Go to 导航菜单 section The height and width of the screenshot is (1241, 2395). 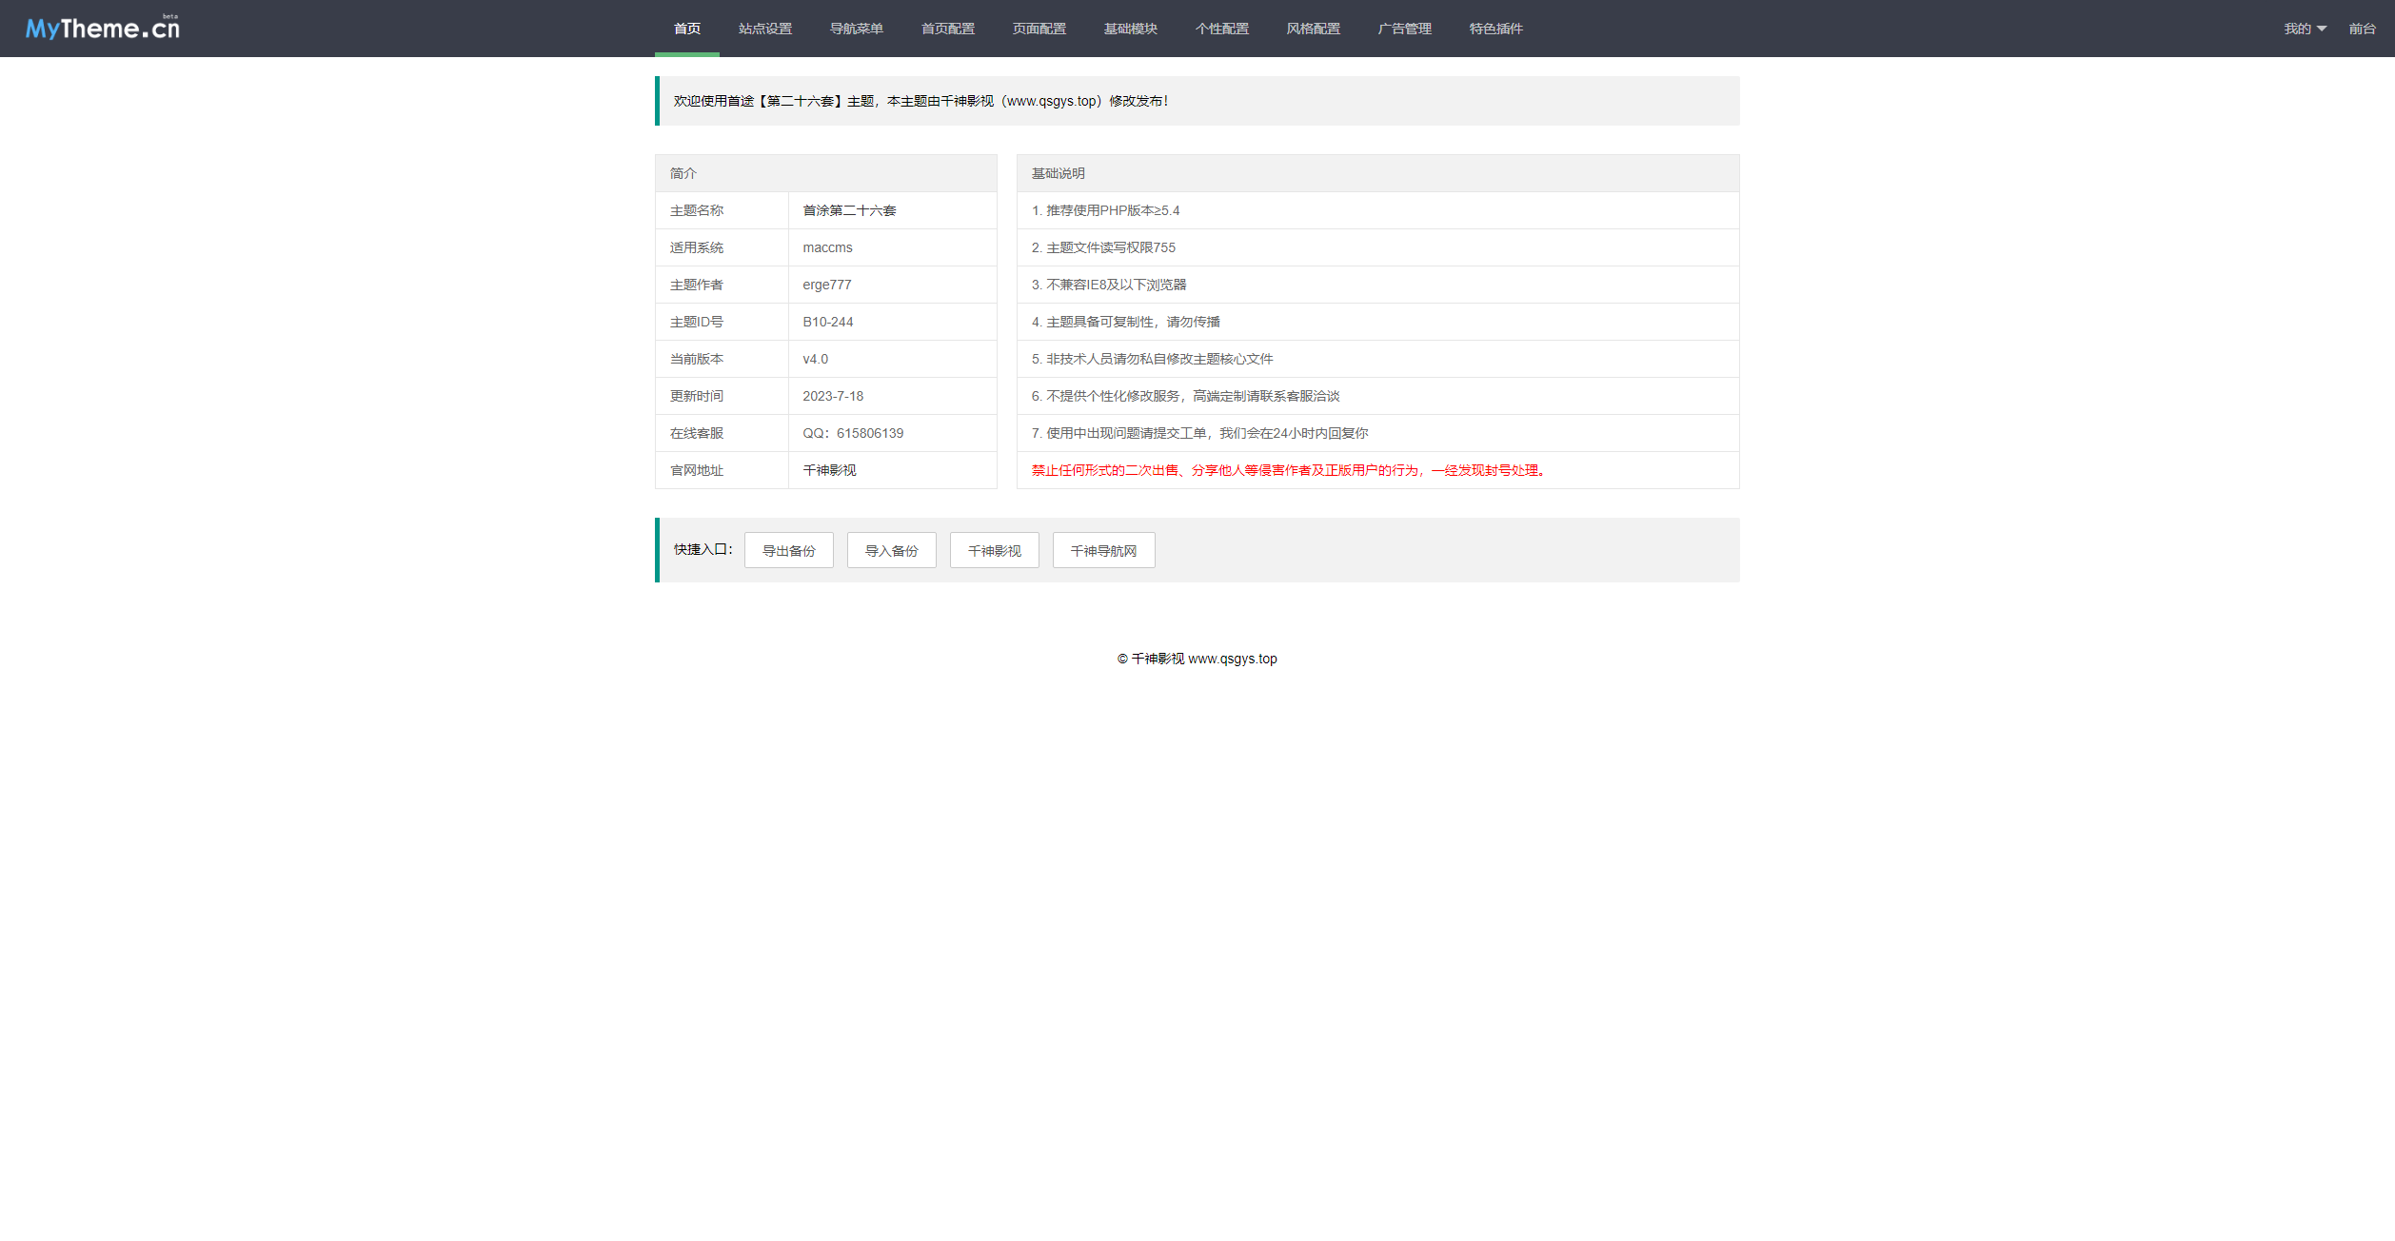coord(856,29)
